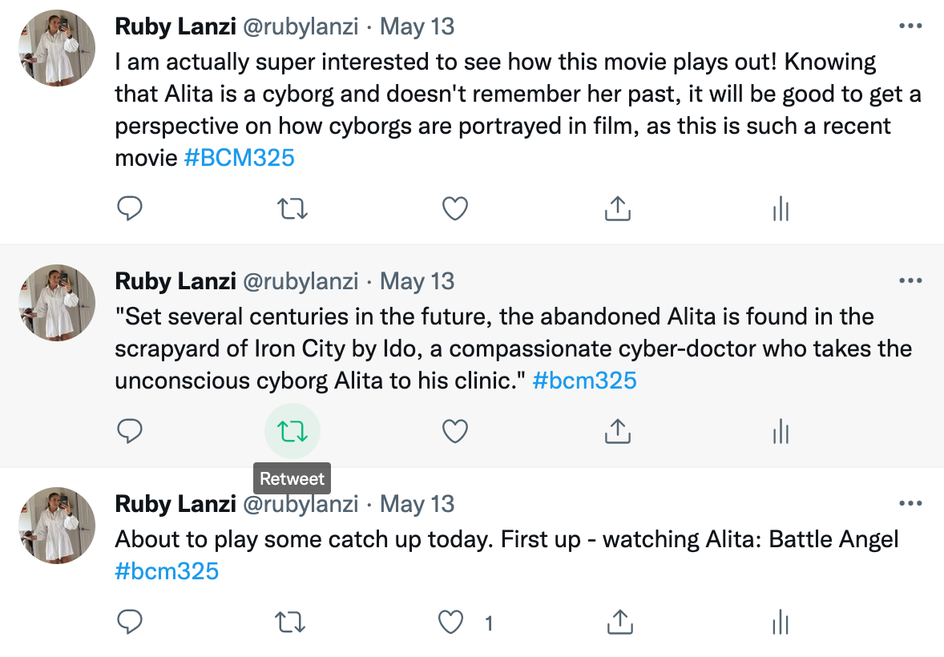Reply to the 'Set several centuries' tweet

coord(130,432)
